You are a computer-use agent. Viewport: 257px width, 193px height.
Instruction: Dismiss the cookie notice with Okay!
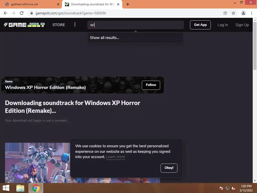pyautogui.click(x=169, y=168)
